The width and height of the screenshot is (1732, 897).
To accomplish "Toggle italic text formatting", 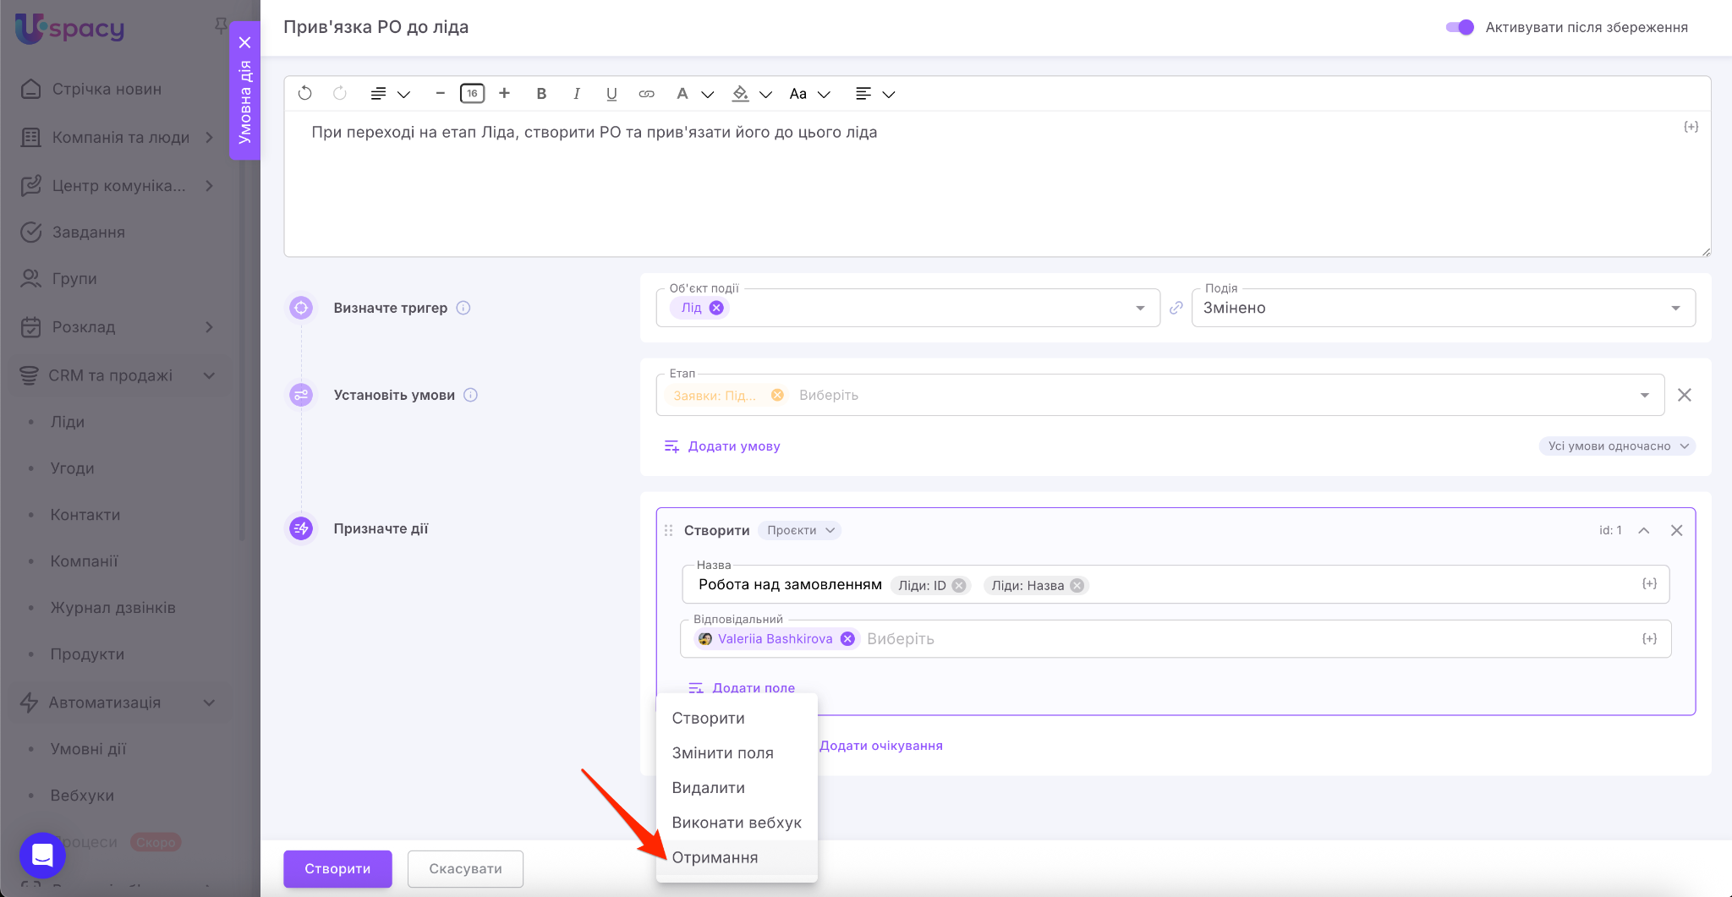I will click(576, 94).
